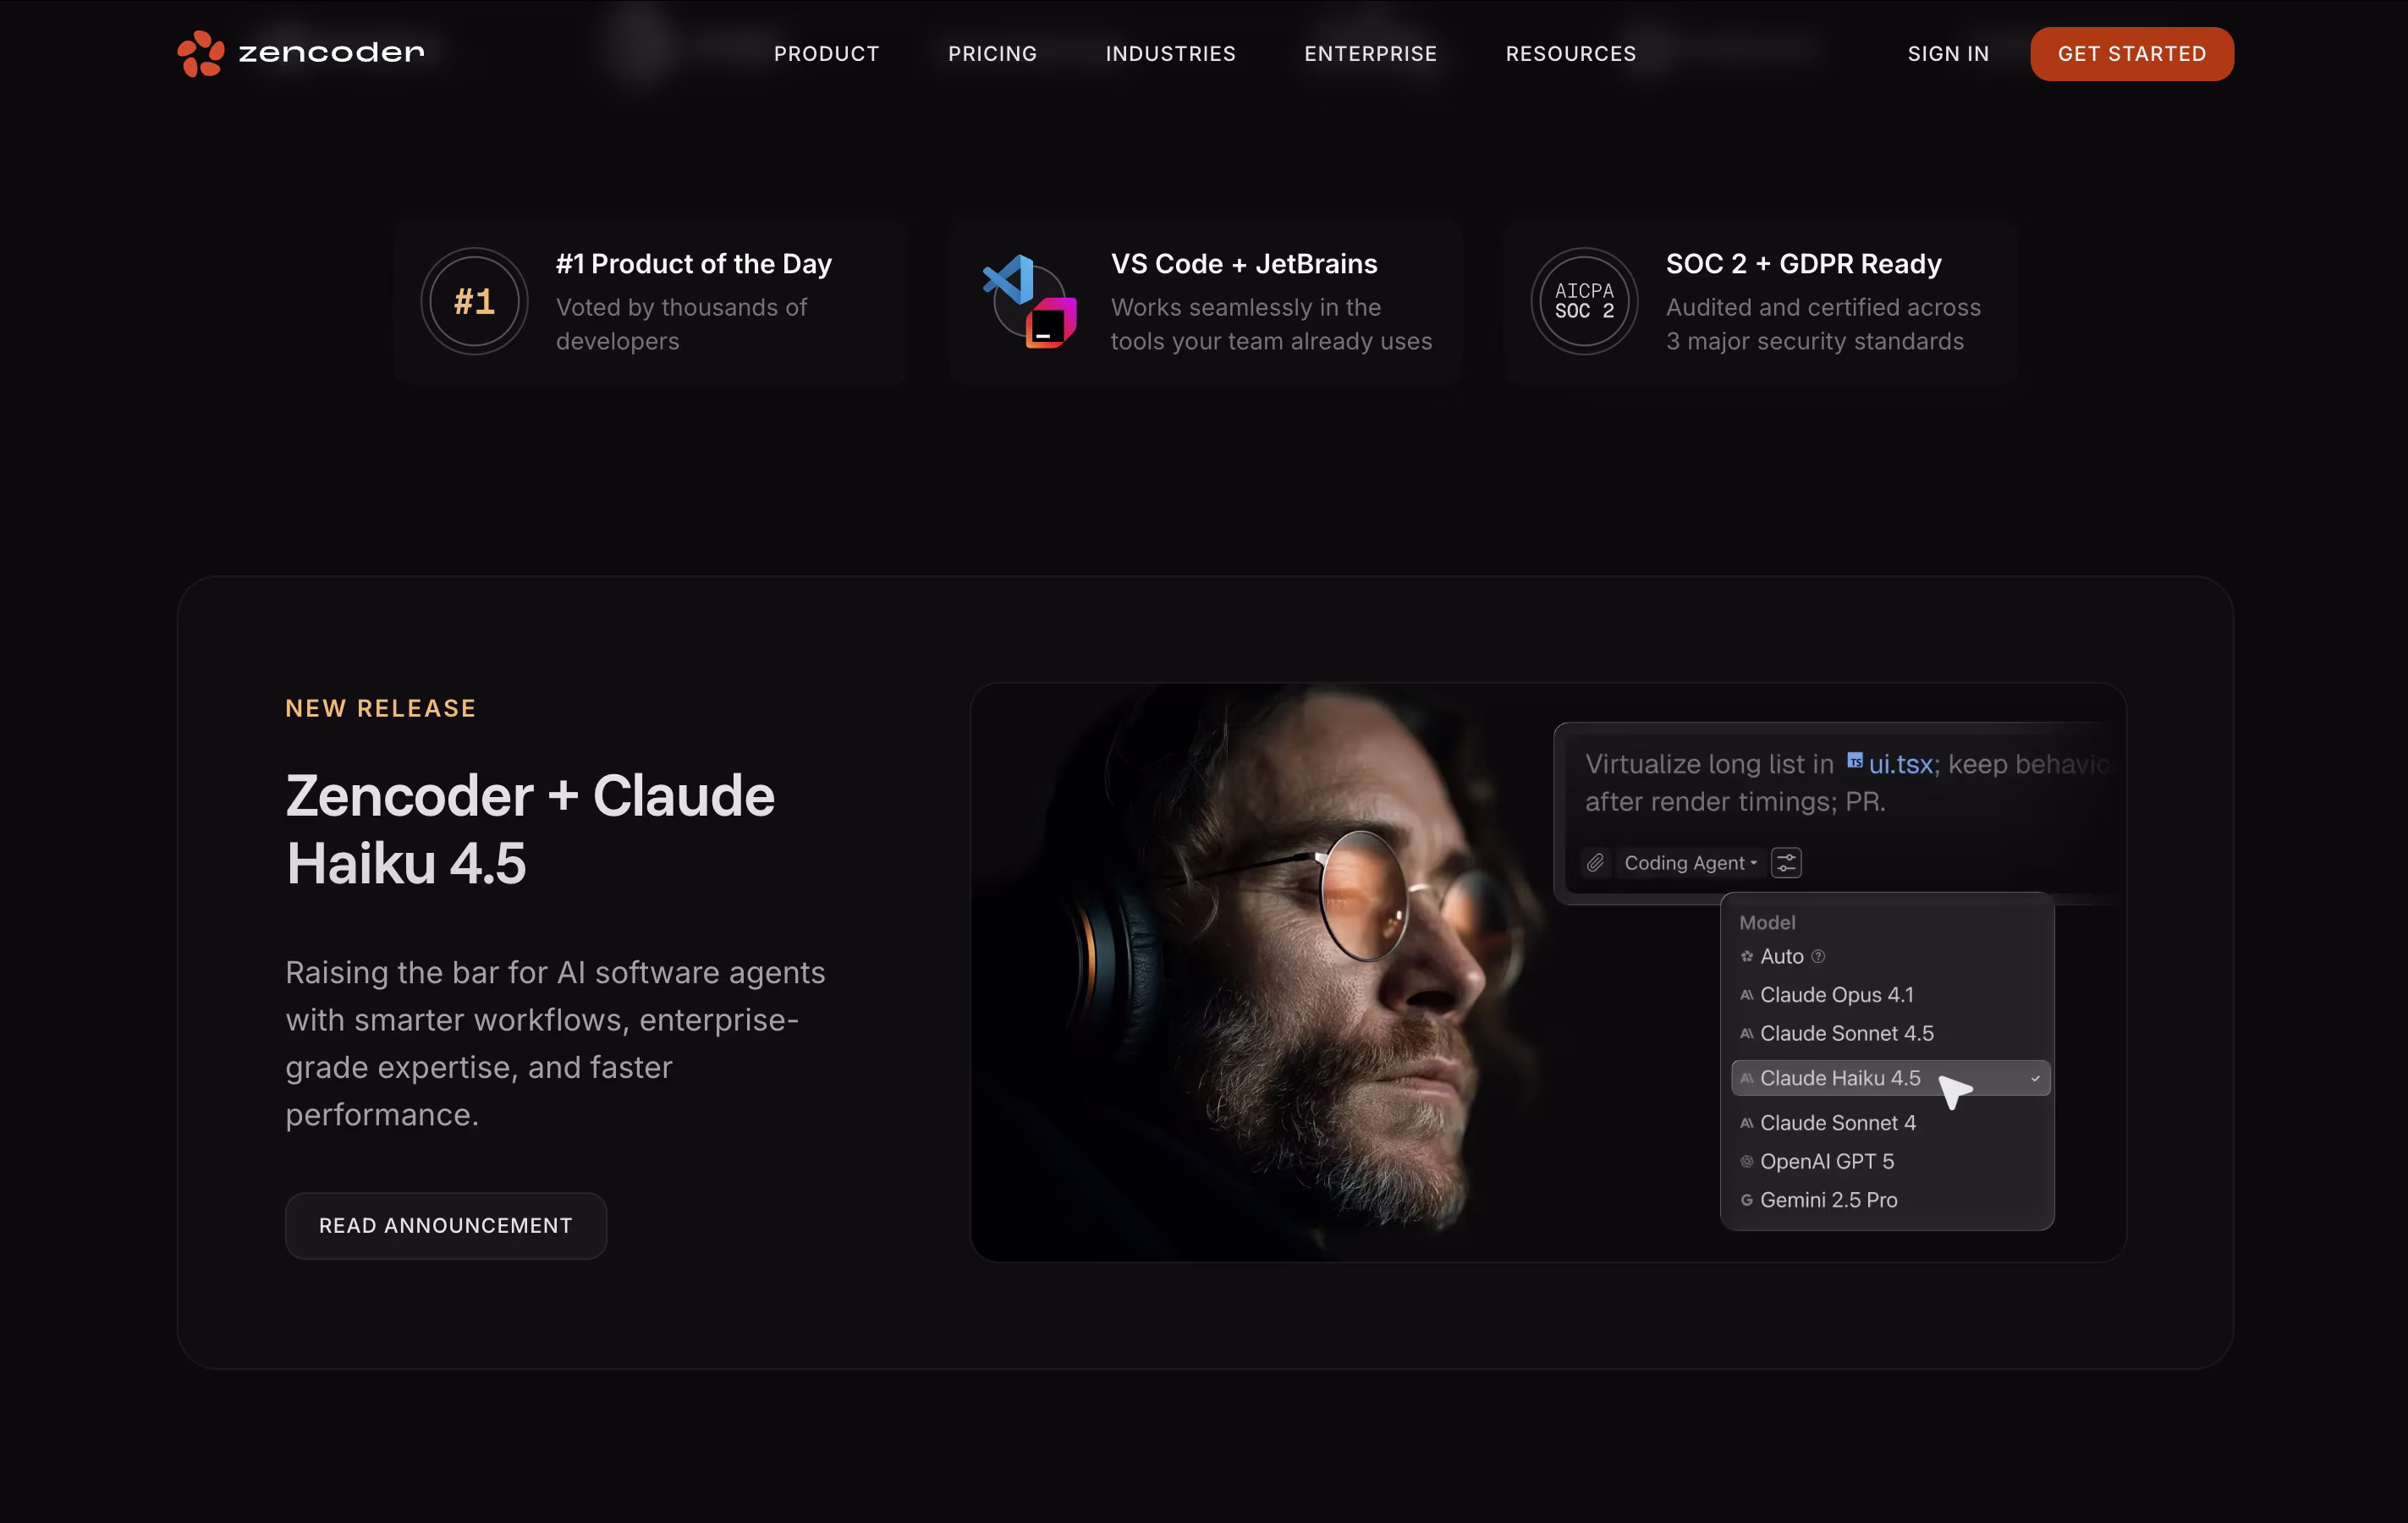Screen dimensions: 2408x1523
Task: Expand the Coding Agent dropdown
Action: [1689, 862]
